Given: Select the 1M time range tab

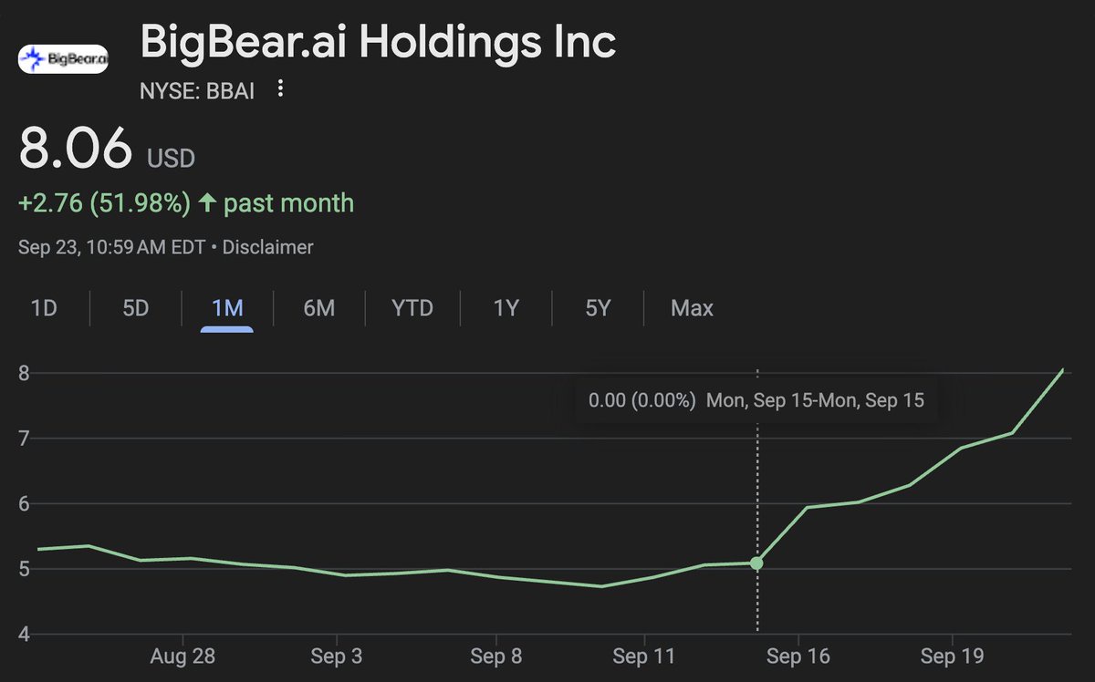Looking at the screenshot, I should point(227,308).
